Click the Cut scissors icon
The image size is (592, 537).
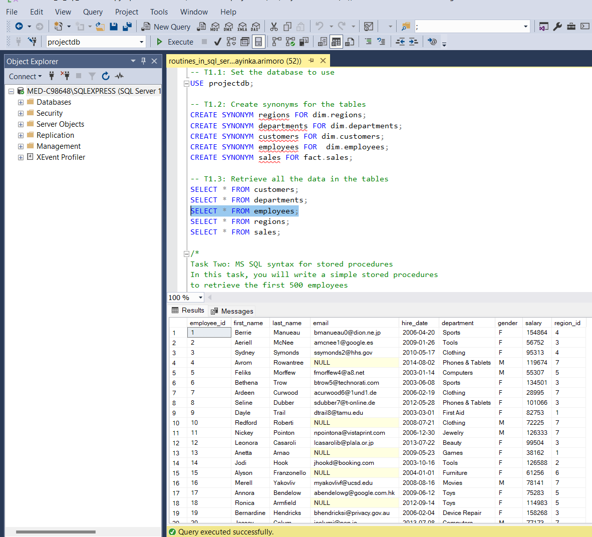pos(274,27)
